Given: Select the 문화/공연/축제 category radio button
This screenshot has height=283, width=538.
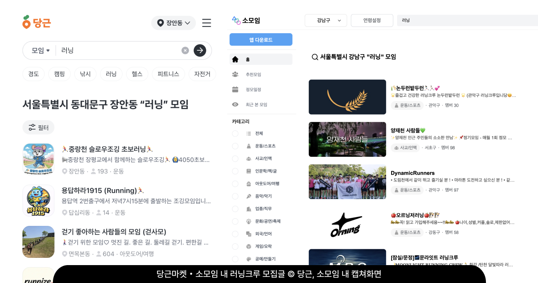Looking at the screenshot, I should pyautogui.click(x=235, y=222).
